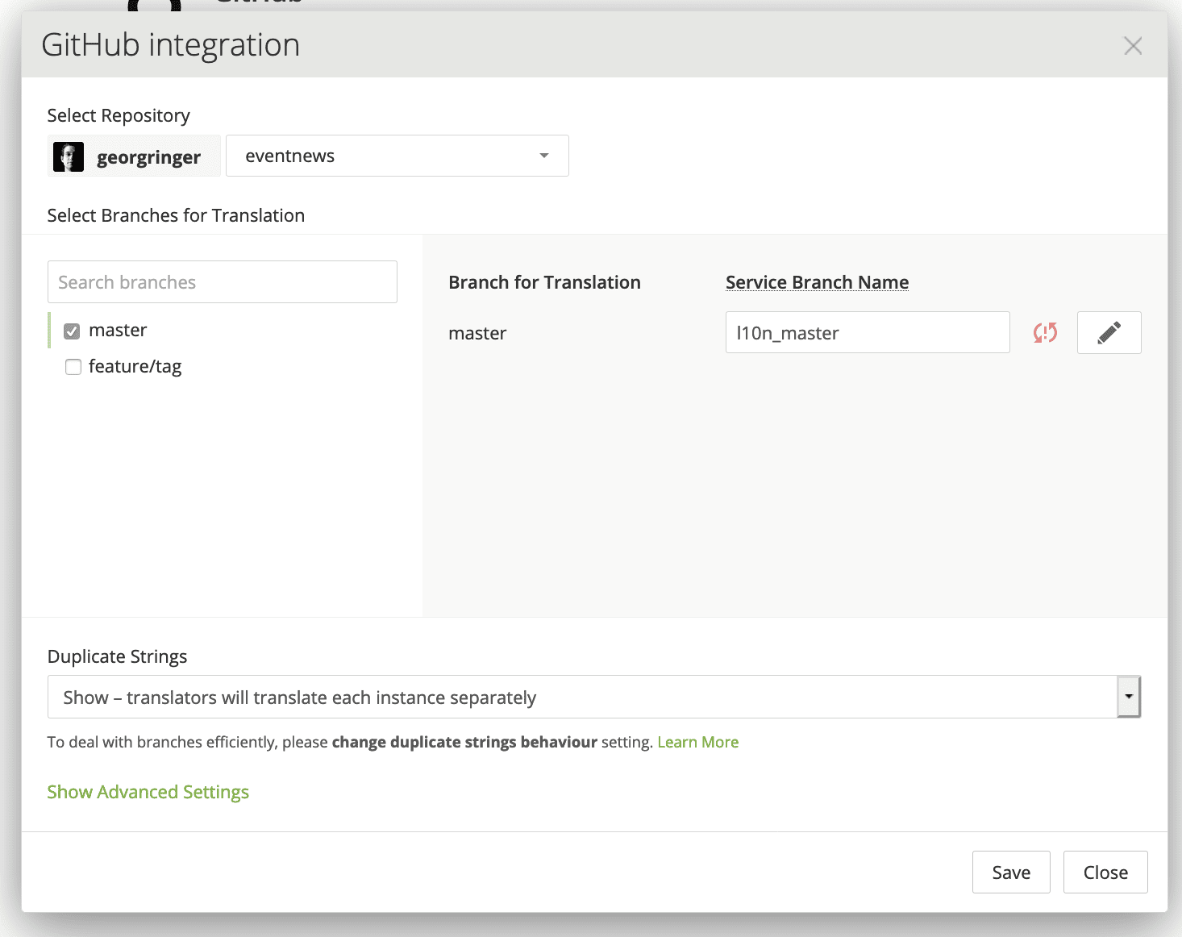Click the georgringer avatar image
Image resolution: width=1182 pixels, height=937 pixels.
coord(69,156)
